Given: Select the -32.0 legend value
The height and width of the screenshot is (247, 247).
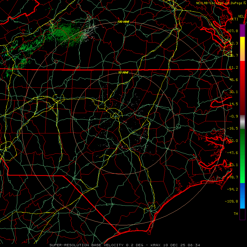Looking at the screenshot, I should pos(232,141).
